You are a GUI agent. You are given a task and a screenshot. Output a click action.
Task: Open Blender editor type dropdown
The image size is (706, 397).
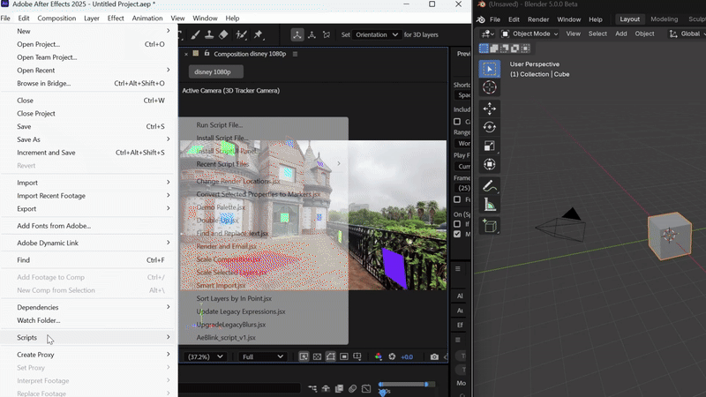coord(488,34)
